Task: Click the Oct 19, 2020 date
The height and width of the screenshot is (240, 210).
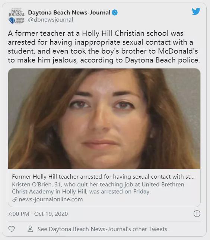Action: [x=51, y=214]
